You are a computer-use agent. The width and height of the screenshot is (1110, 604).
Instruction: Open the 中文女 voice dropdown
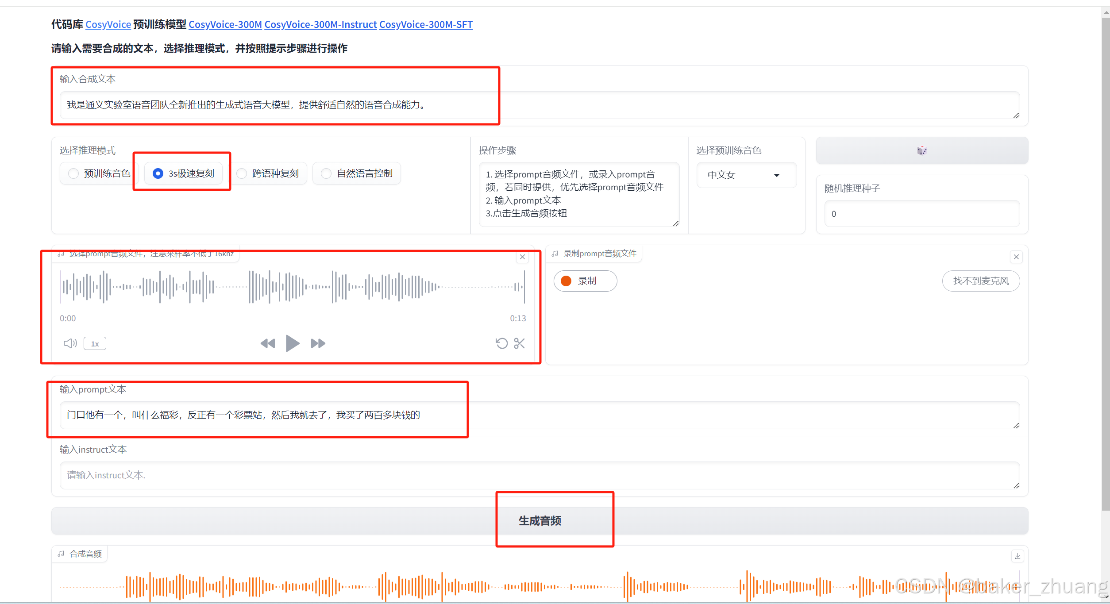746,175
